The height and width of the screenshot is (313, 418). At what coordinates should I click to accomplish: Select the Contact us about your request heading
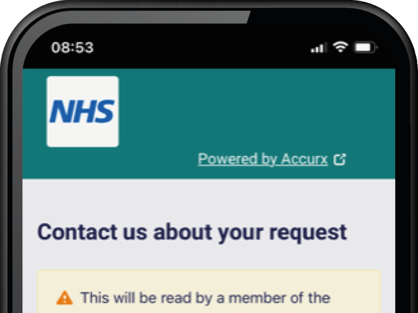coord(192,233)
